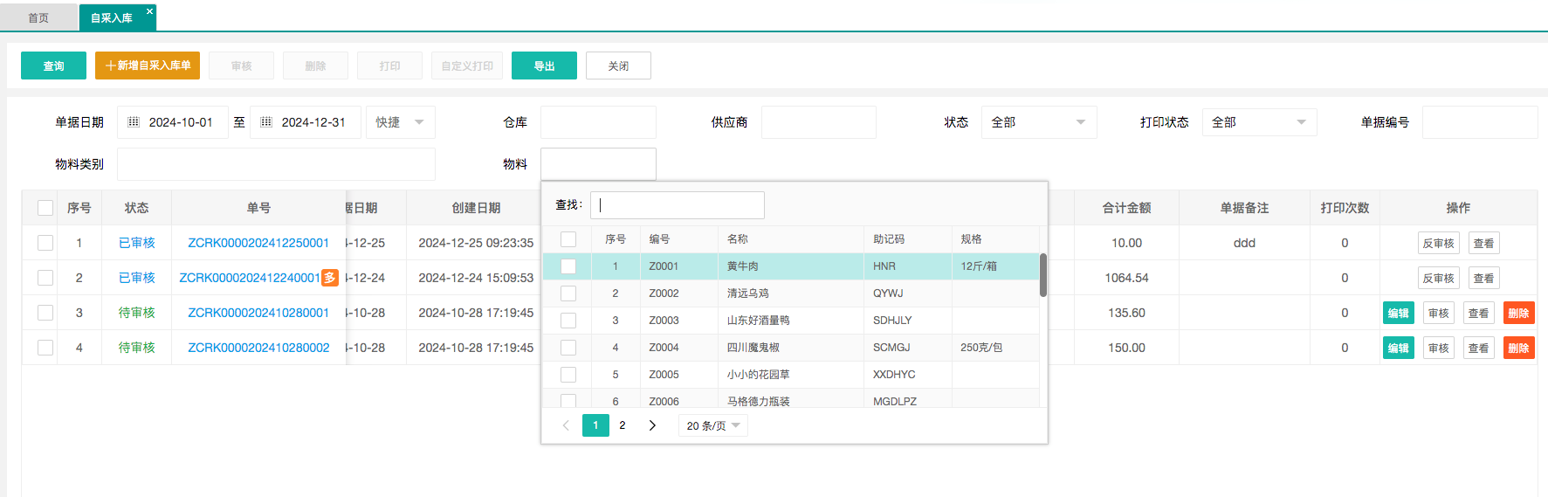Click 新增自采入库单 button
The image size is (1548, 497).
point(148,66)
